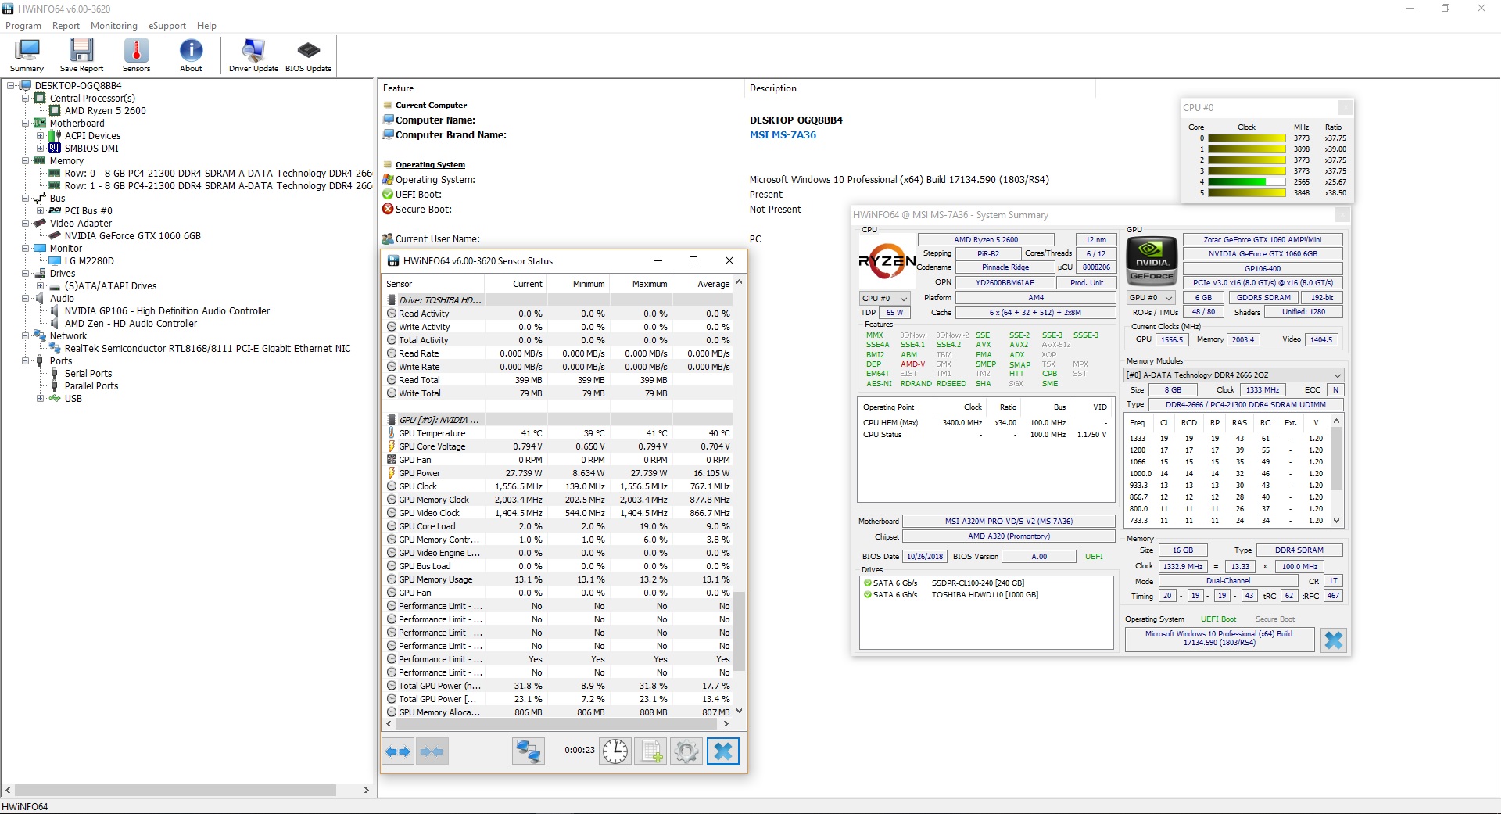Screen dimensions: 1505x814
Task: Select the GPU Core Load sensor row
Action: click(x=558, y=526)
